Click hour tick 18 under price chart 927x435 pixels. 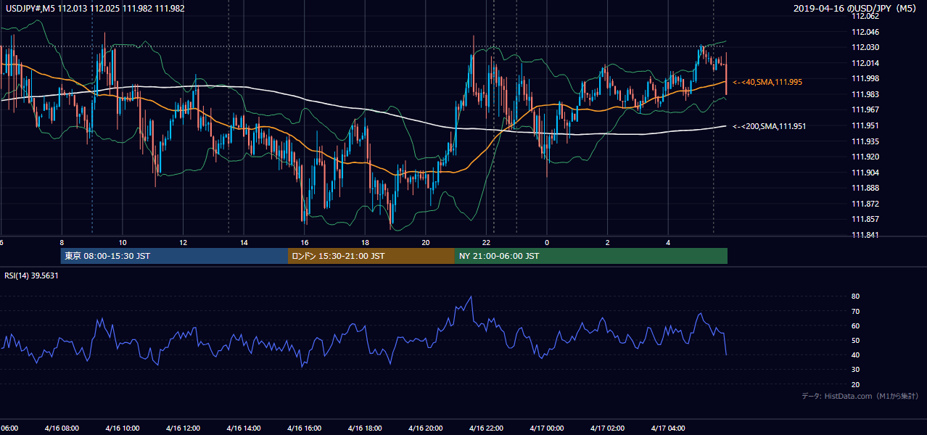(365, 243)
